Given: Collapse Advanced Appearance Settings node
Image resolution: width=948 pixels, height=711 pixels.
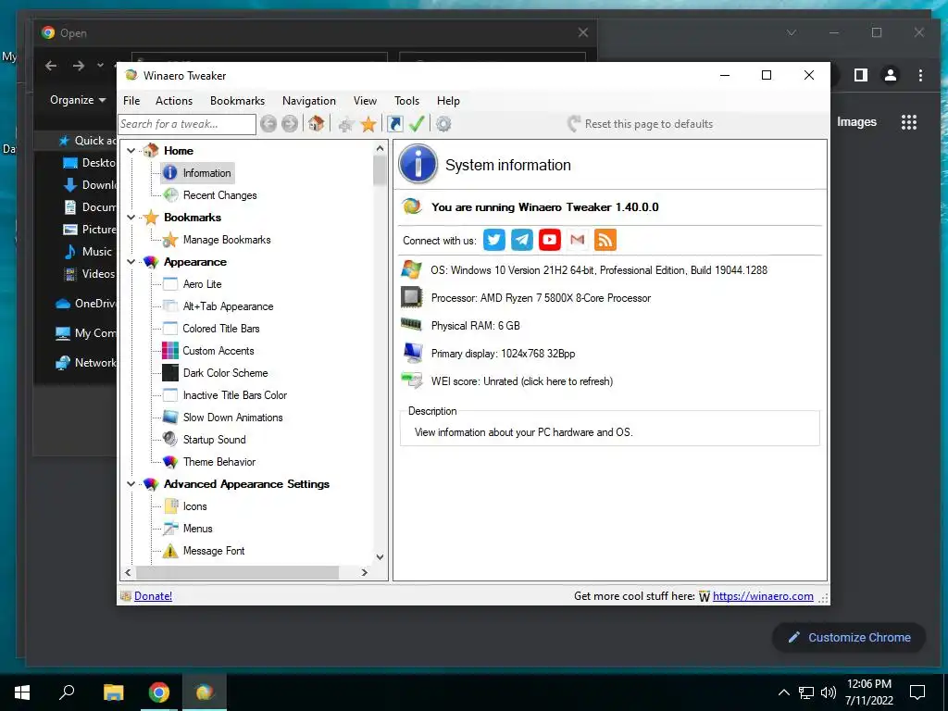Looking at the screenshot, I should (x=131, y=483).
